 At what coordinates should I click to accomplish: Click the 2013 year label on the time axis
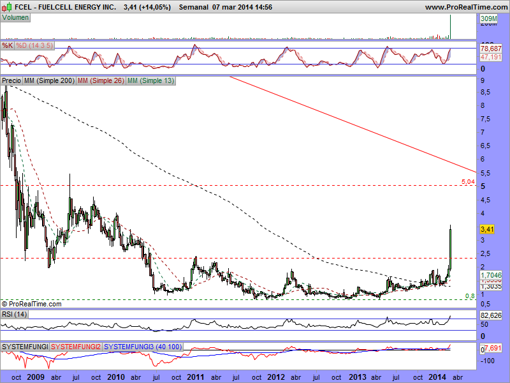[x=358, y=377]
